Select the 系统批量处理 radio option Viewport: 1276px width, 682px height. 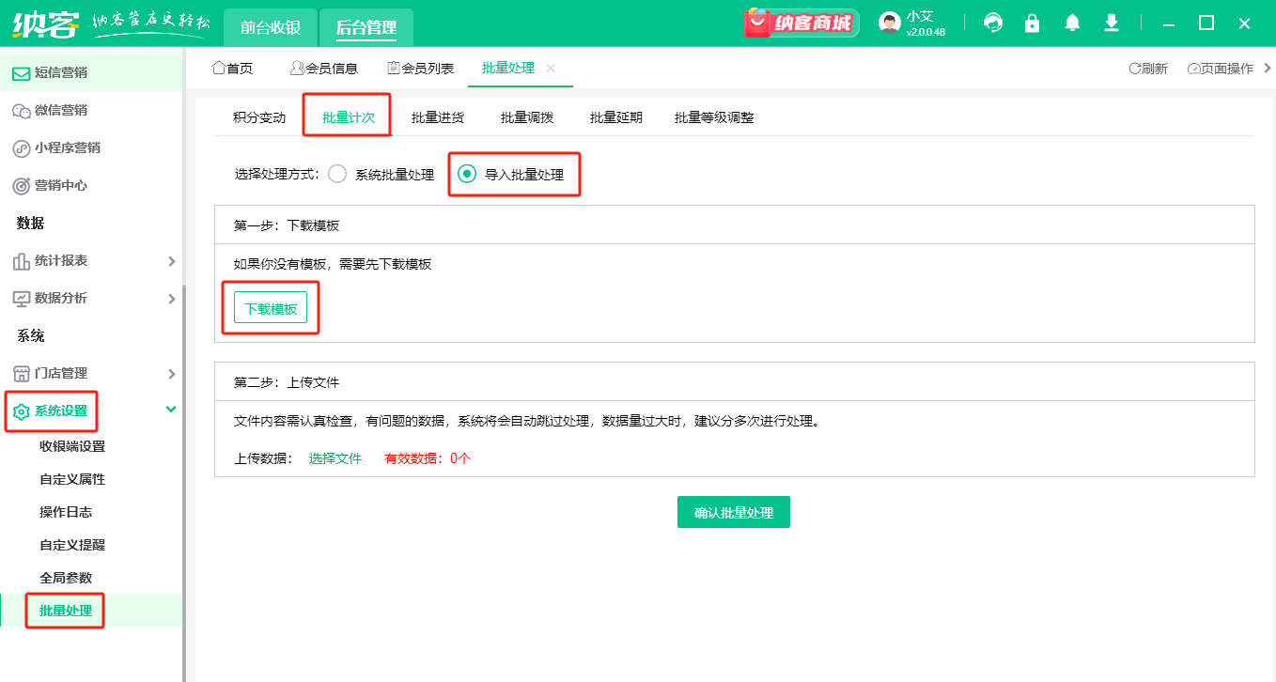338,174
